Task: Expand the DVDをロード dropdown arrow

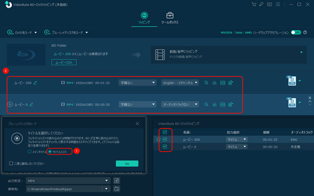Action: click(x=35, y=32)
